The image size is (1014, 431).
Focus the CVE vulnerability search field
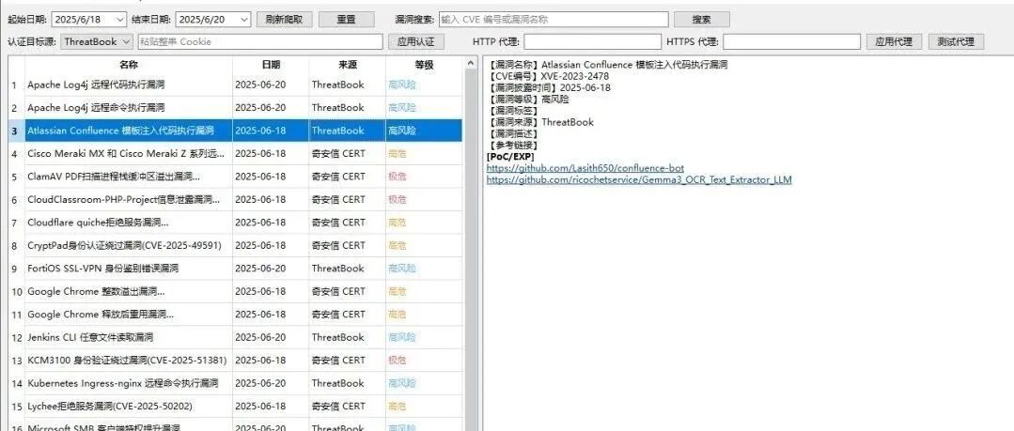tap(554, 20)
